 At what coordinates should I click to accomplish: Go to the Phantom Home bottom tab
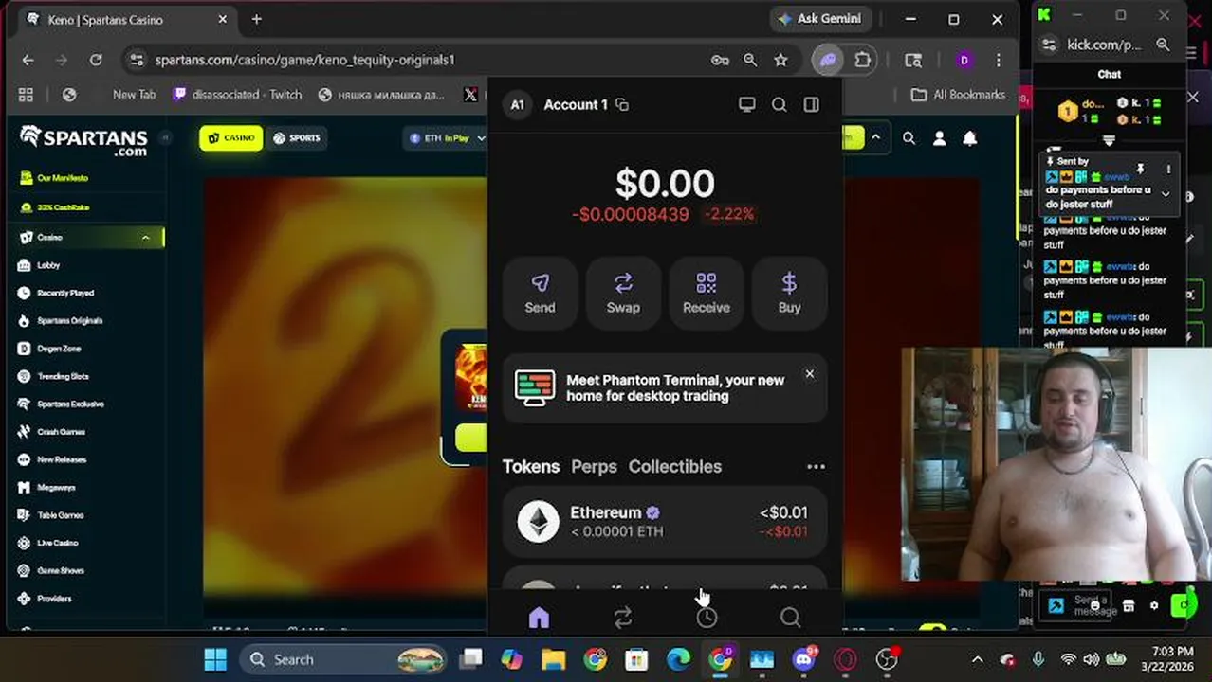[539, 618]
